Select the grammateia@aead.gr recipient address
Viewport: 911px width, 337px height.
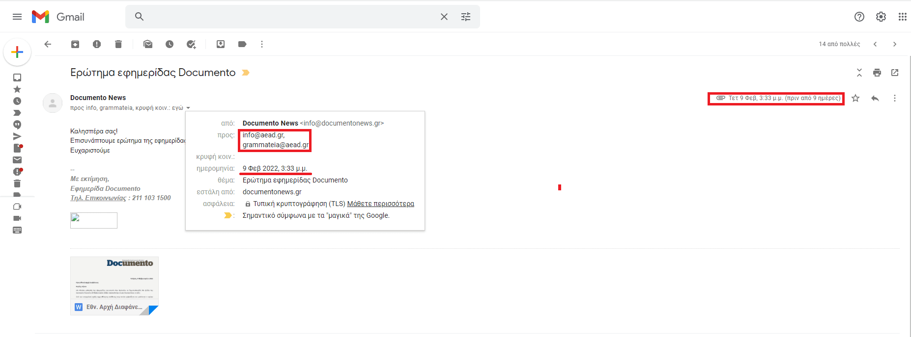276,145
